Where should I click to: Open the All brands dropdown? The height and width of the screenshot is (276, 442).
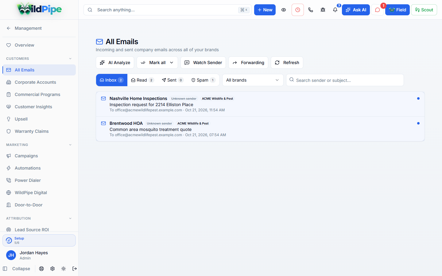pyautogui.click(x=253, y=80)
